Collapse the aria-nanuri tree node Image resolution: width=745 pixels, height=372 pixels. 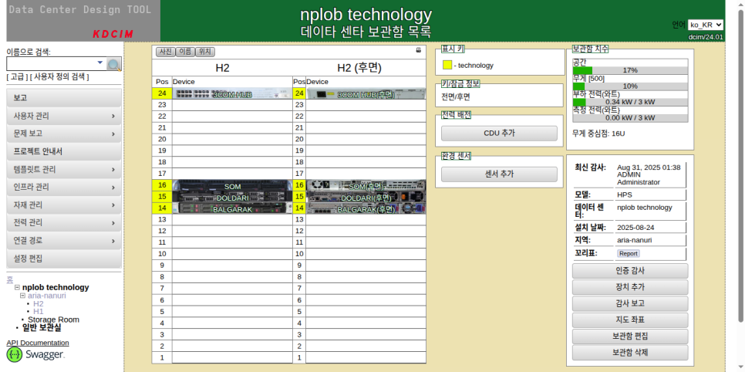(22, 296)
